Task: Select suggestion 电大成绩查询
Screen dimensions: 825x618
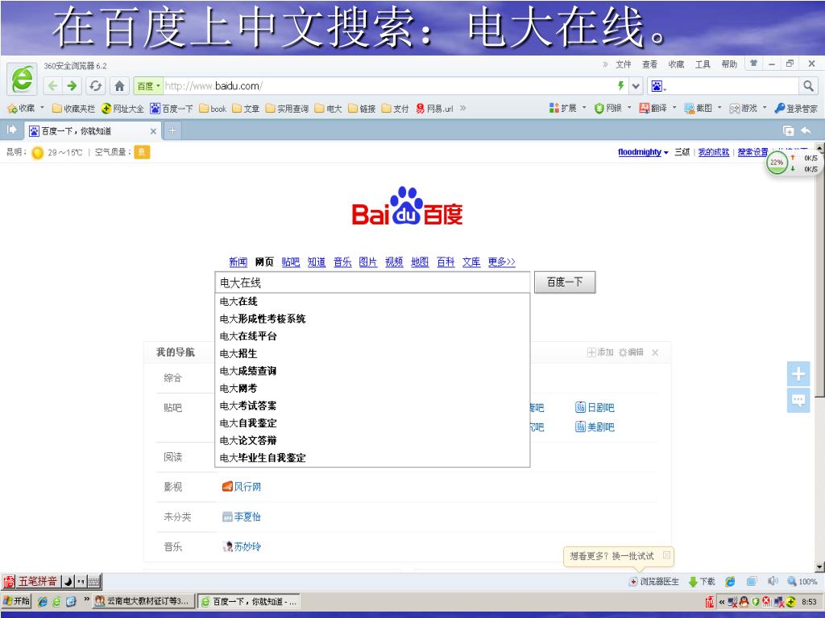Action: coord(372,371)
